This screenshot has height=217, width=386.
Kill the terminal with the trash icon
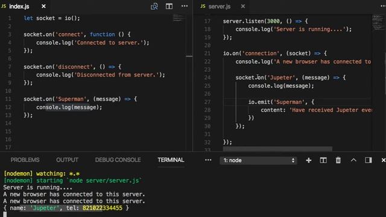point(338,160)
